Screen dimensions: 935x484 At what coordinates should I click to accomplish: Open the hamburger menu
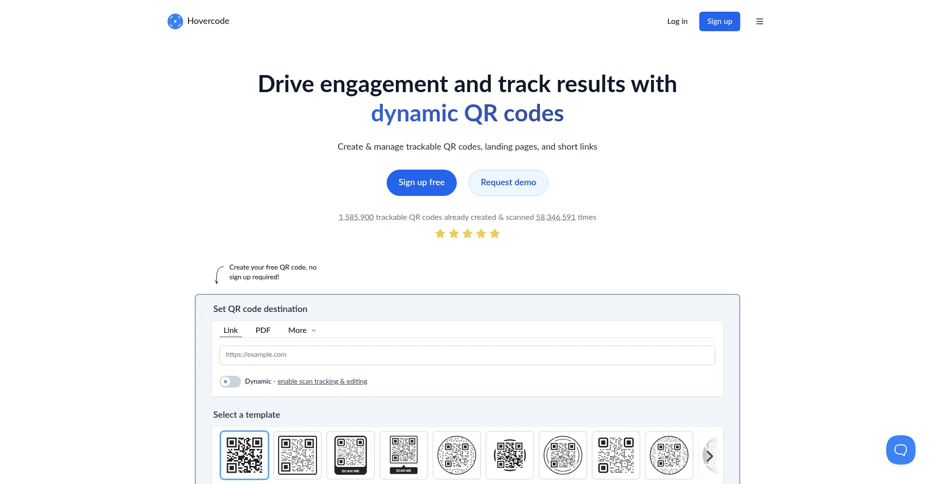pos(759,21)
